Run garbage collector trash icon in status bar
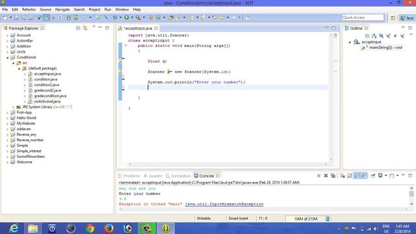The width and height of the screenshot is (416, 234). (x=328, y=218)
